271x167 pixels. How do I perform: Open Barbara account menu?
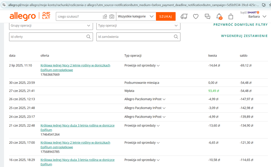[257, 17]
